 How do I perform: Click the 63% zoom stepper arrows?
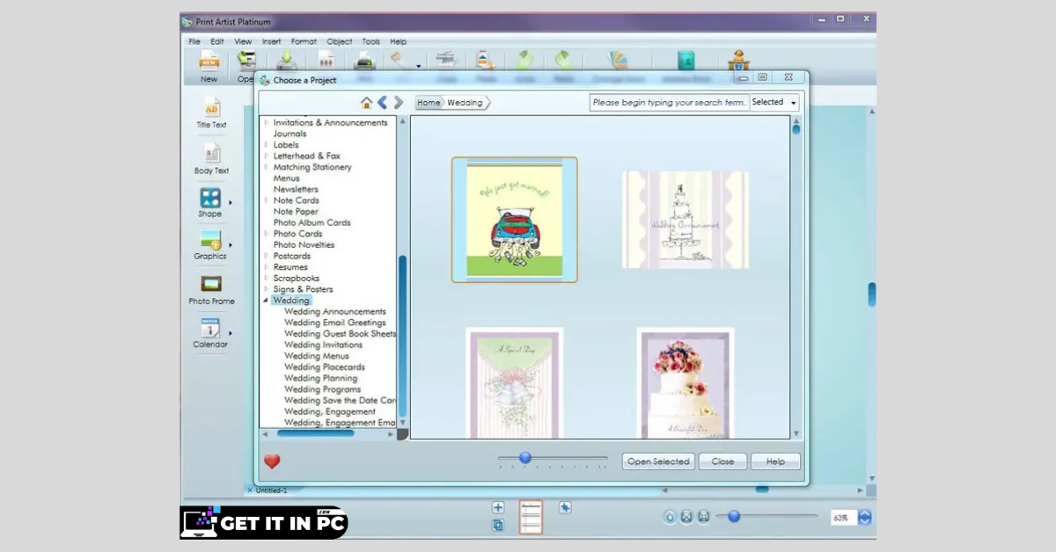pos(865,518)
